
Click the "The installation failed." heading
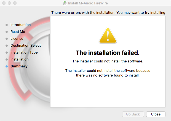coord(108,53)
